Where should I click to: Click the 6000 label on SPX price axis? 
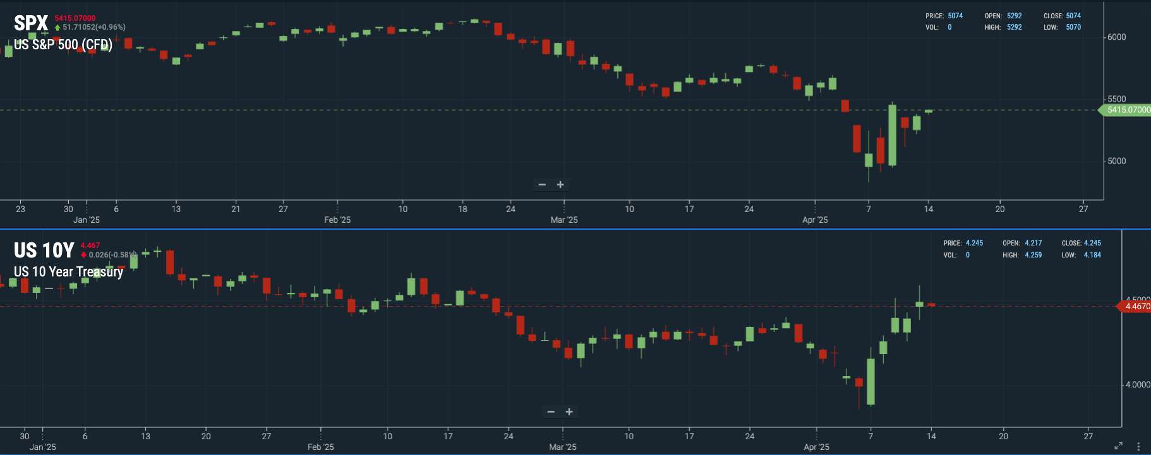(x=1117, y=37)
